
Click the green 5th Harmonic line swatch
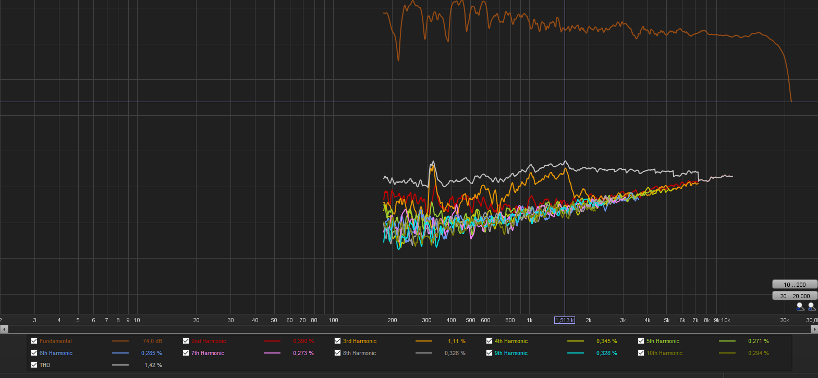pyautogui.click(x=727, y=341)
